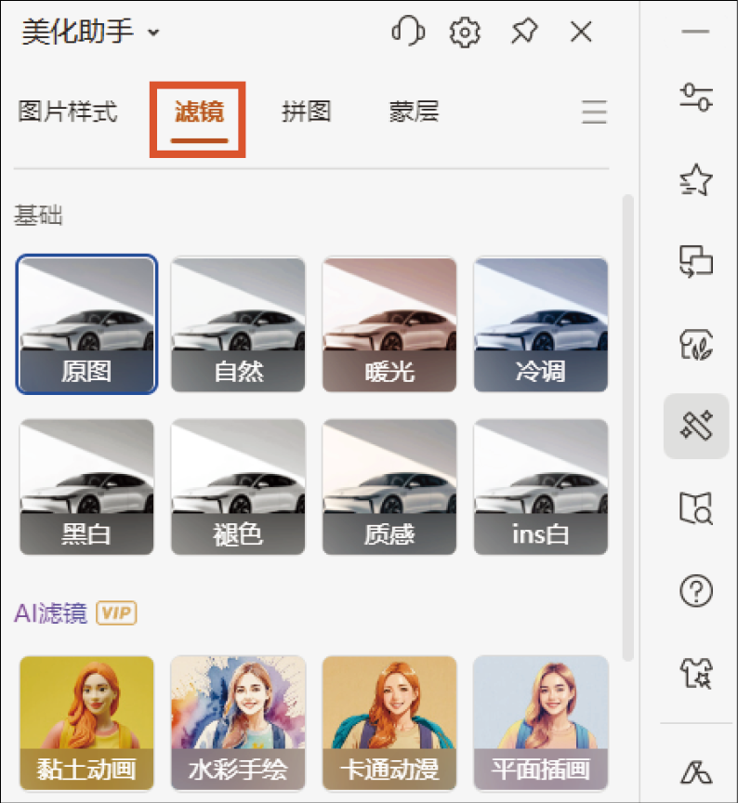Open the help question mark icon
Image resolution: width=738 pixels, height=803 pixels.
click(696, 591)
